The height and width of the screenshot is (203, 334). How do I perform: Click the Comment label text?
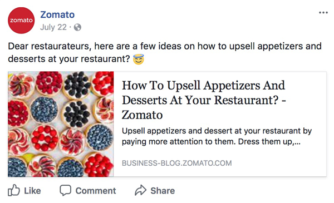pos(96,191)
